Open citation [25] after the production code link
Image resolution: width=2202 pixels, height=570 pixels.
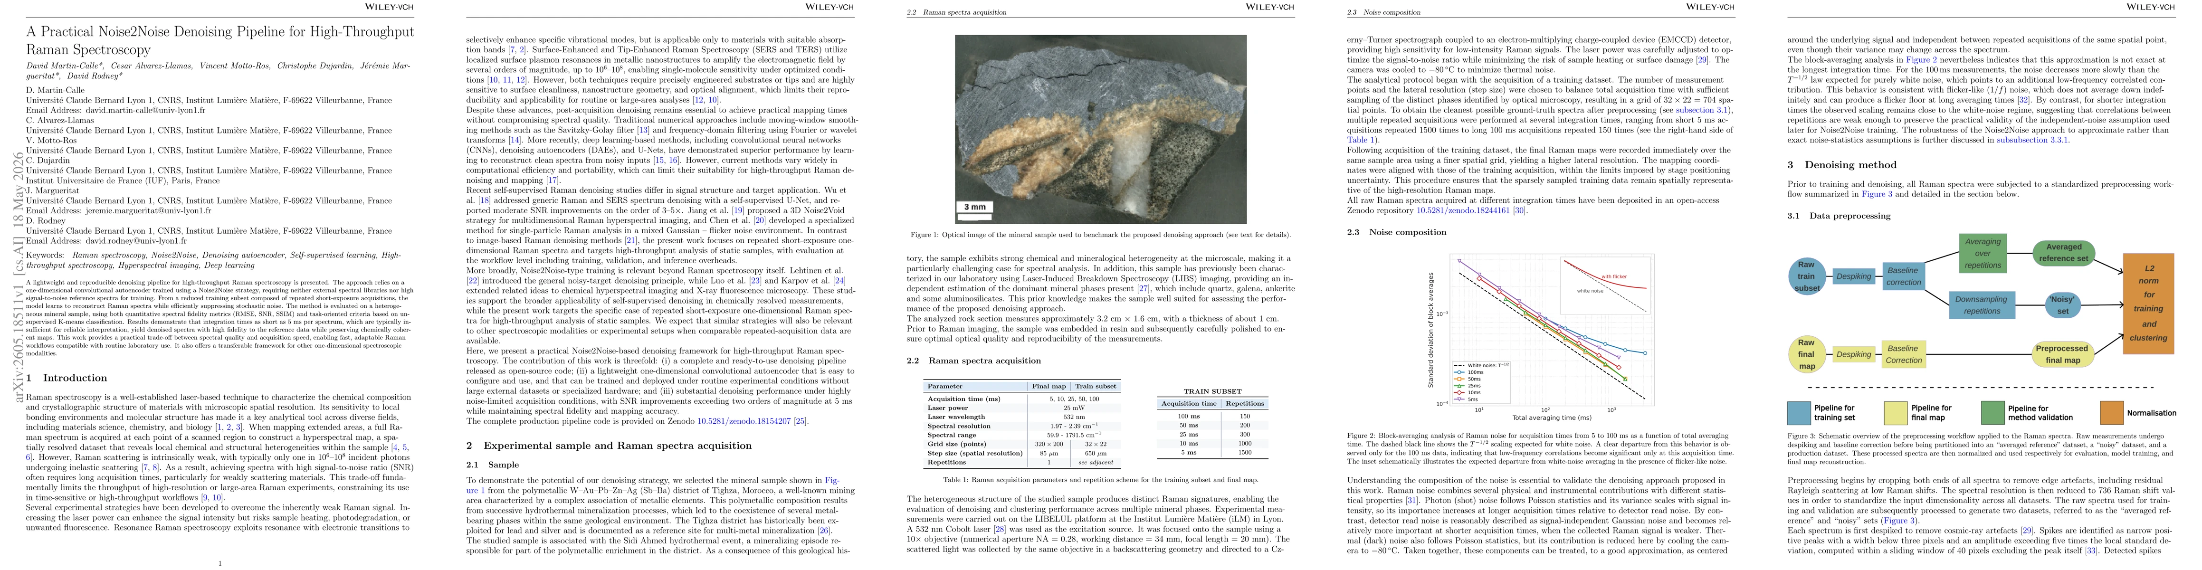click(800, 421)
